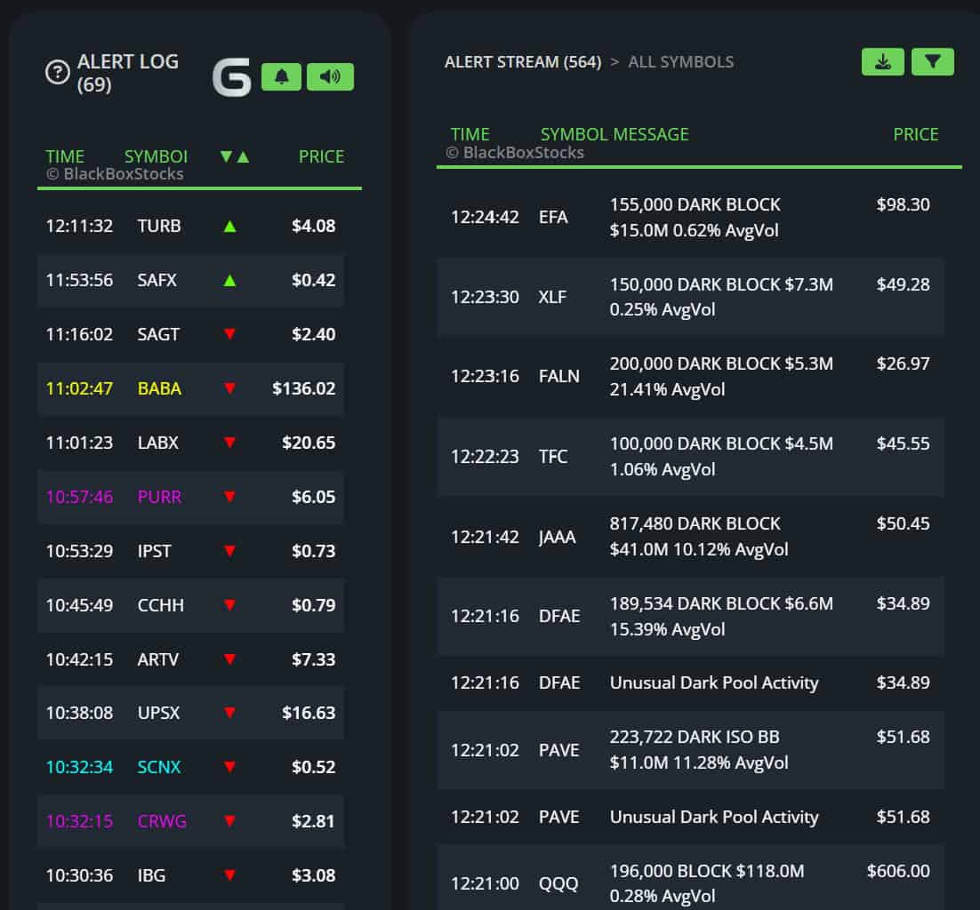Viewport: 980px width, 910px height.
Task: Click the download icon above the Alert Stream
Action: click(x=882, y=61)
